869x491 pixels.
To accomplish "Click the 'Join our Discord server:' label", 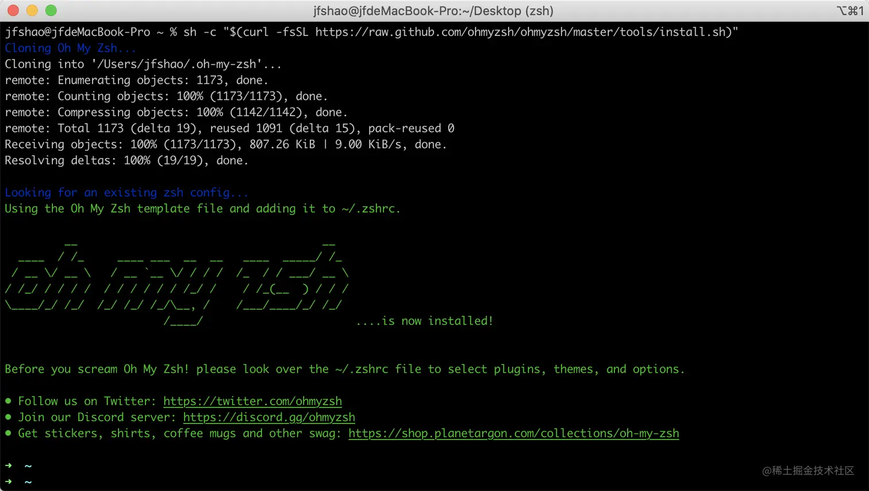I will point(97,417).
